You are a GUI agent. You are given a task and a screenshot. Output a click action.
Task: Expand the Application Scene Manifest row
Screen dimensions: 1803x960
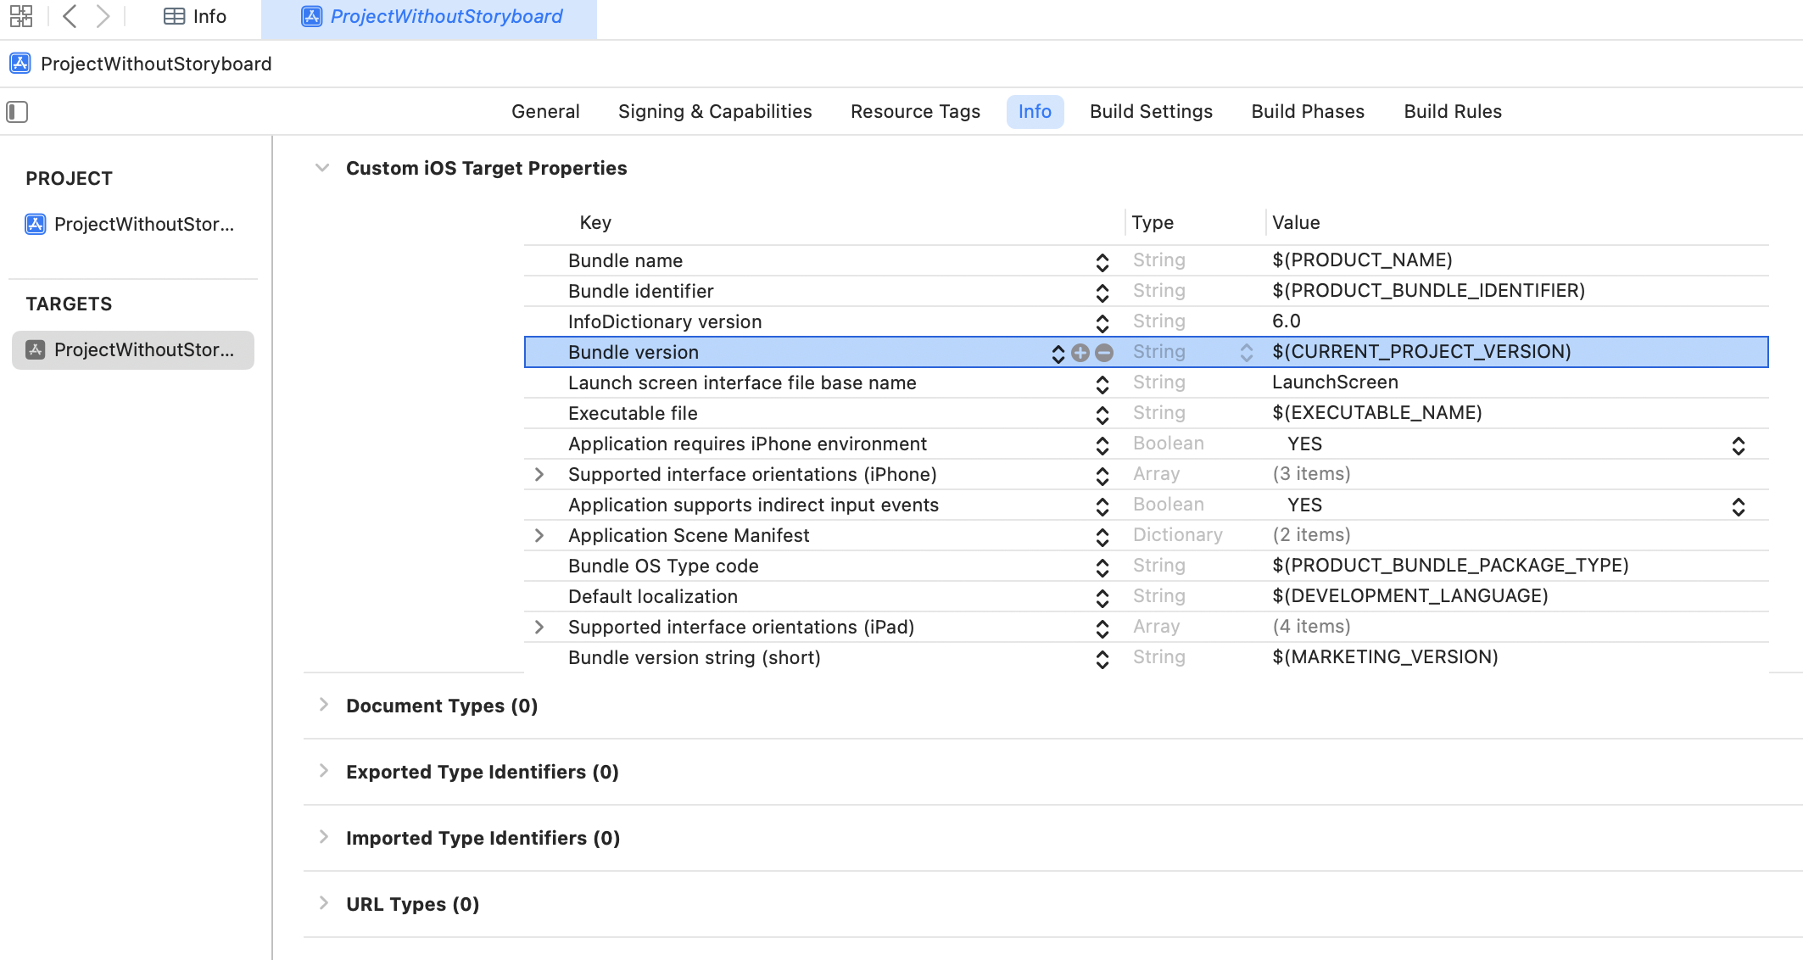(x=539, y=536)
